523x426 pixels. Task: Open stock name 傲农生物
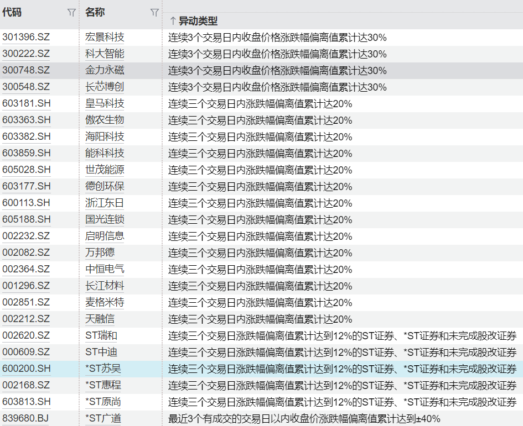pos(105,120)
